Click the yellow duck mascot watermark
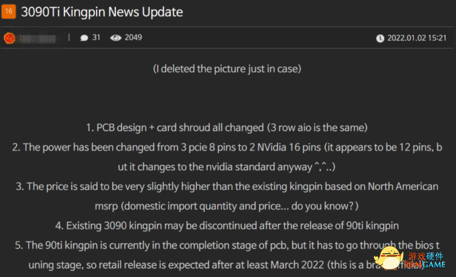Screen dimensions: 456x277 389,258
